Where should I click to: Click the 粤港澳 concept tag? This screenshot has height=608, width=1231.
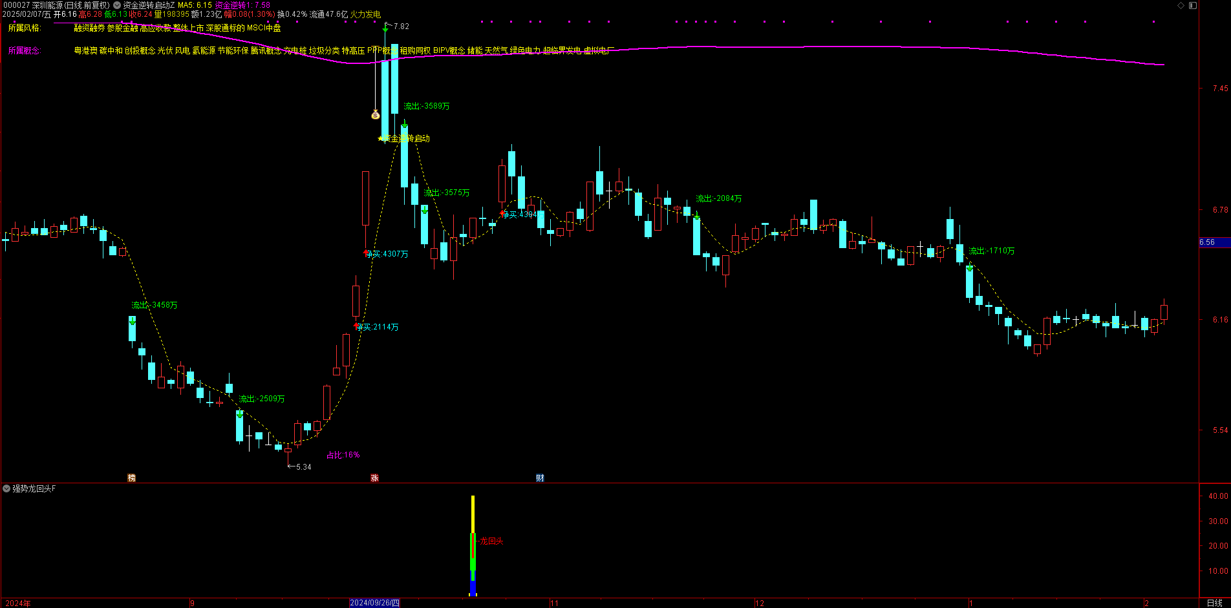click(x=85, y=50)
